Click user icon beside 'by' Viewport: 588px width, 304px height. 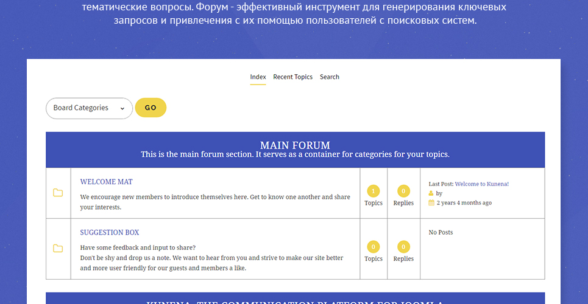[431, 193]
